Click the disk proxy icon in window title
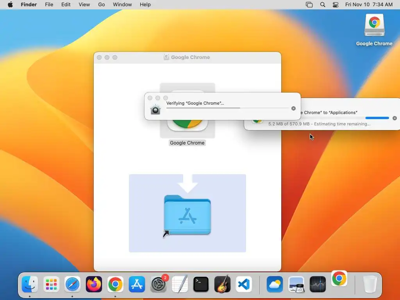 [x=166, y=57]
